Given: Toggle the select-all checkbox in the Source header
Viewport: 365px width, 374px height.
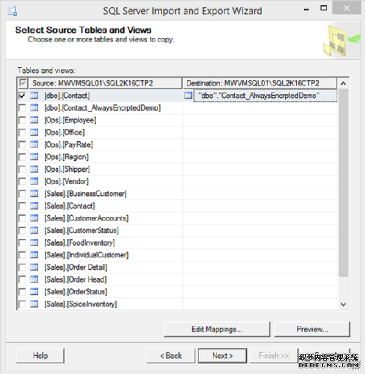Looking at the screenshot, I should 23,83.
